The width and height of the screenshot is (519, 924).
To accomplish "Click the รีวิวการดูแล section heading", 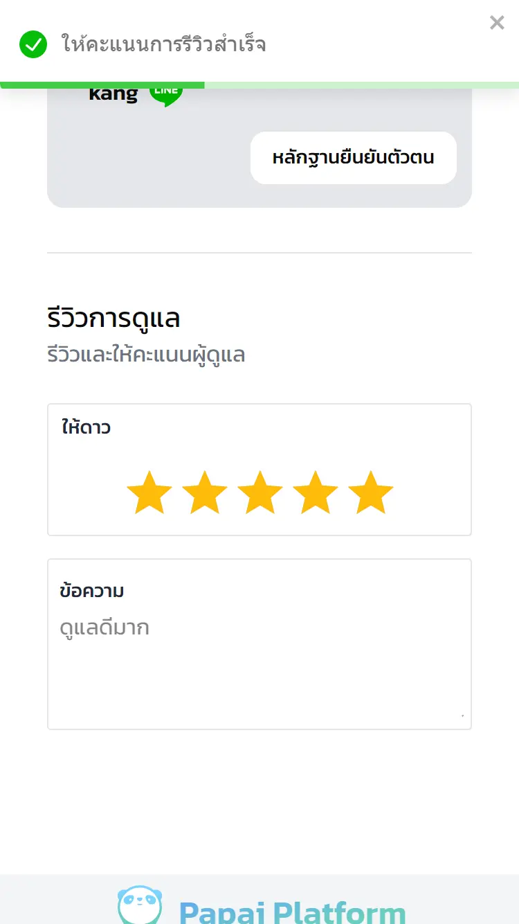I will tap(114, 319).
